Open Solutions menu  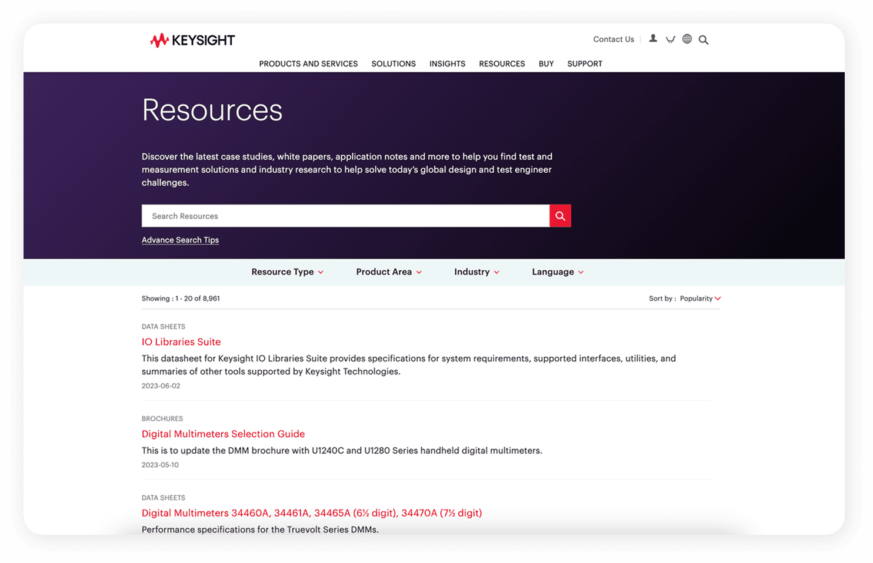coord(394,63)
